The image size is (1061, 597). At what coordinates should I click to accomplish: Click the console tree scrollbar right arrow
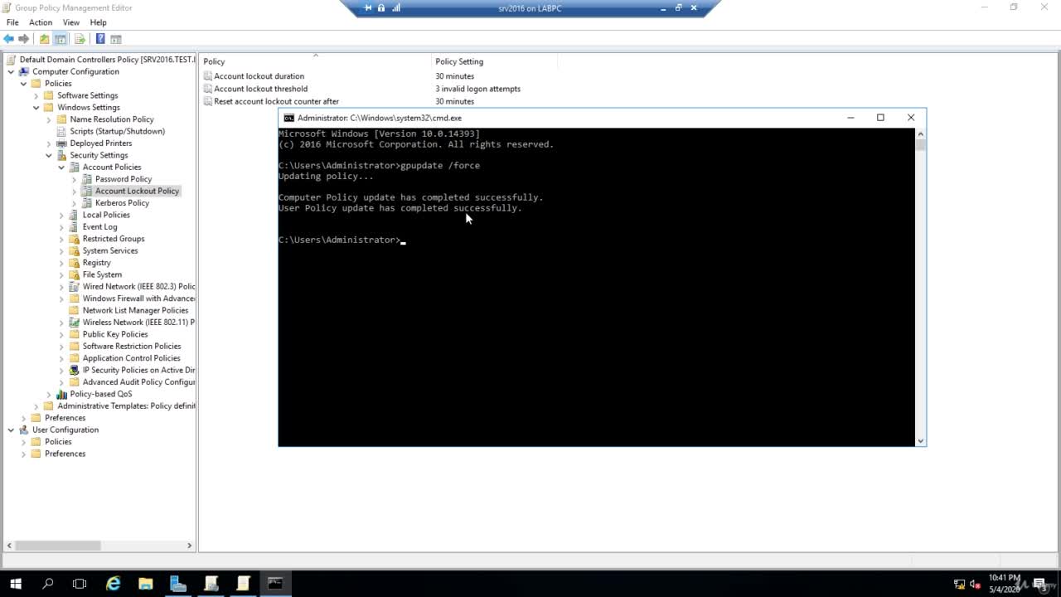189,546
